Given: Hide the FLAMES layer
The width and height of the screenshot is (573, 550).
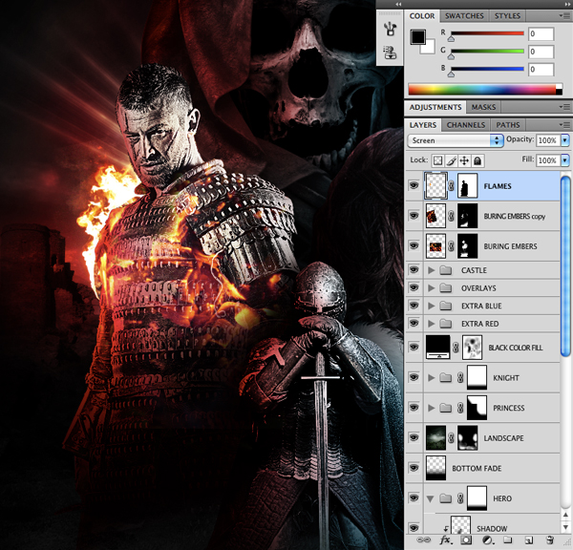Looking at the screenshot, I should (414, 186).
